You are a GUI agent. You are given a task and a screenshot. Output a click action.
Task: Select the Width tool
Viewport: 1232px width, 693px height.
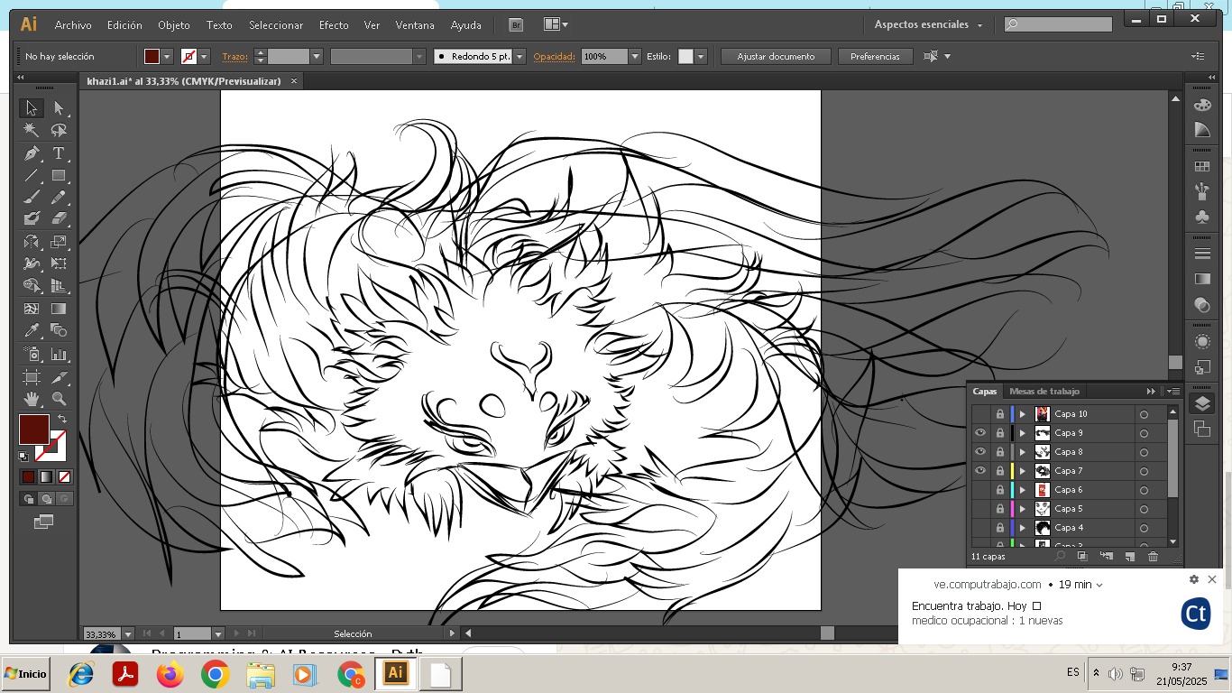31,264
